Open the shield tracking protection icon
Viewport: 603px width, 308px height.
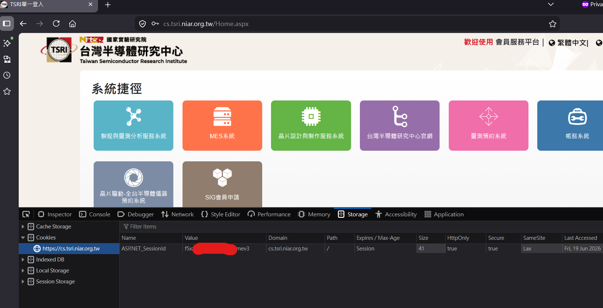[142, 24]
